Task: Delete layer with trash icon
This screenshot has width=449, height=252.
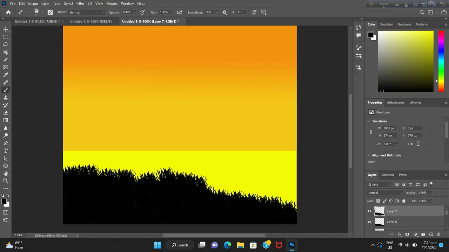Action: pyautogui.click(x=438, y=234)
